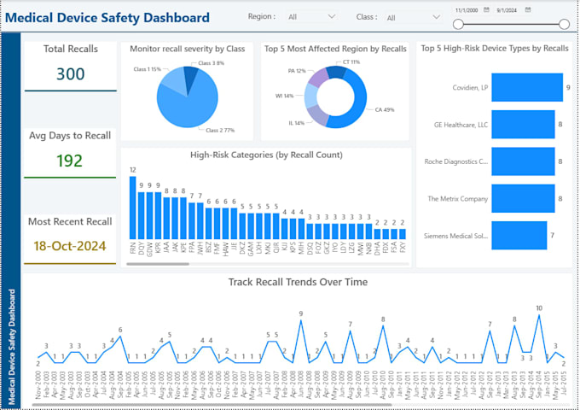The width and height of the screenshot is (580, 410).
Task: Click the Jun-2008 peak data point labeled 9
Action: pyautogui.click(x=301, y=320)
